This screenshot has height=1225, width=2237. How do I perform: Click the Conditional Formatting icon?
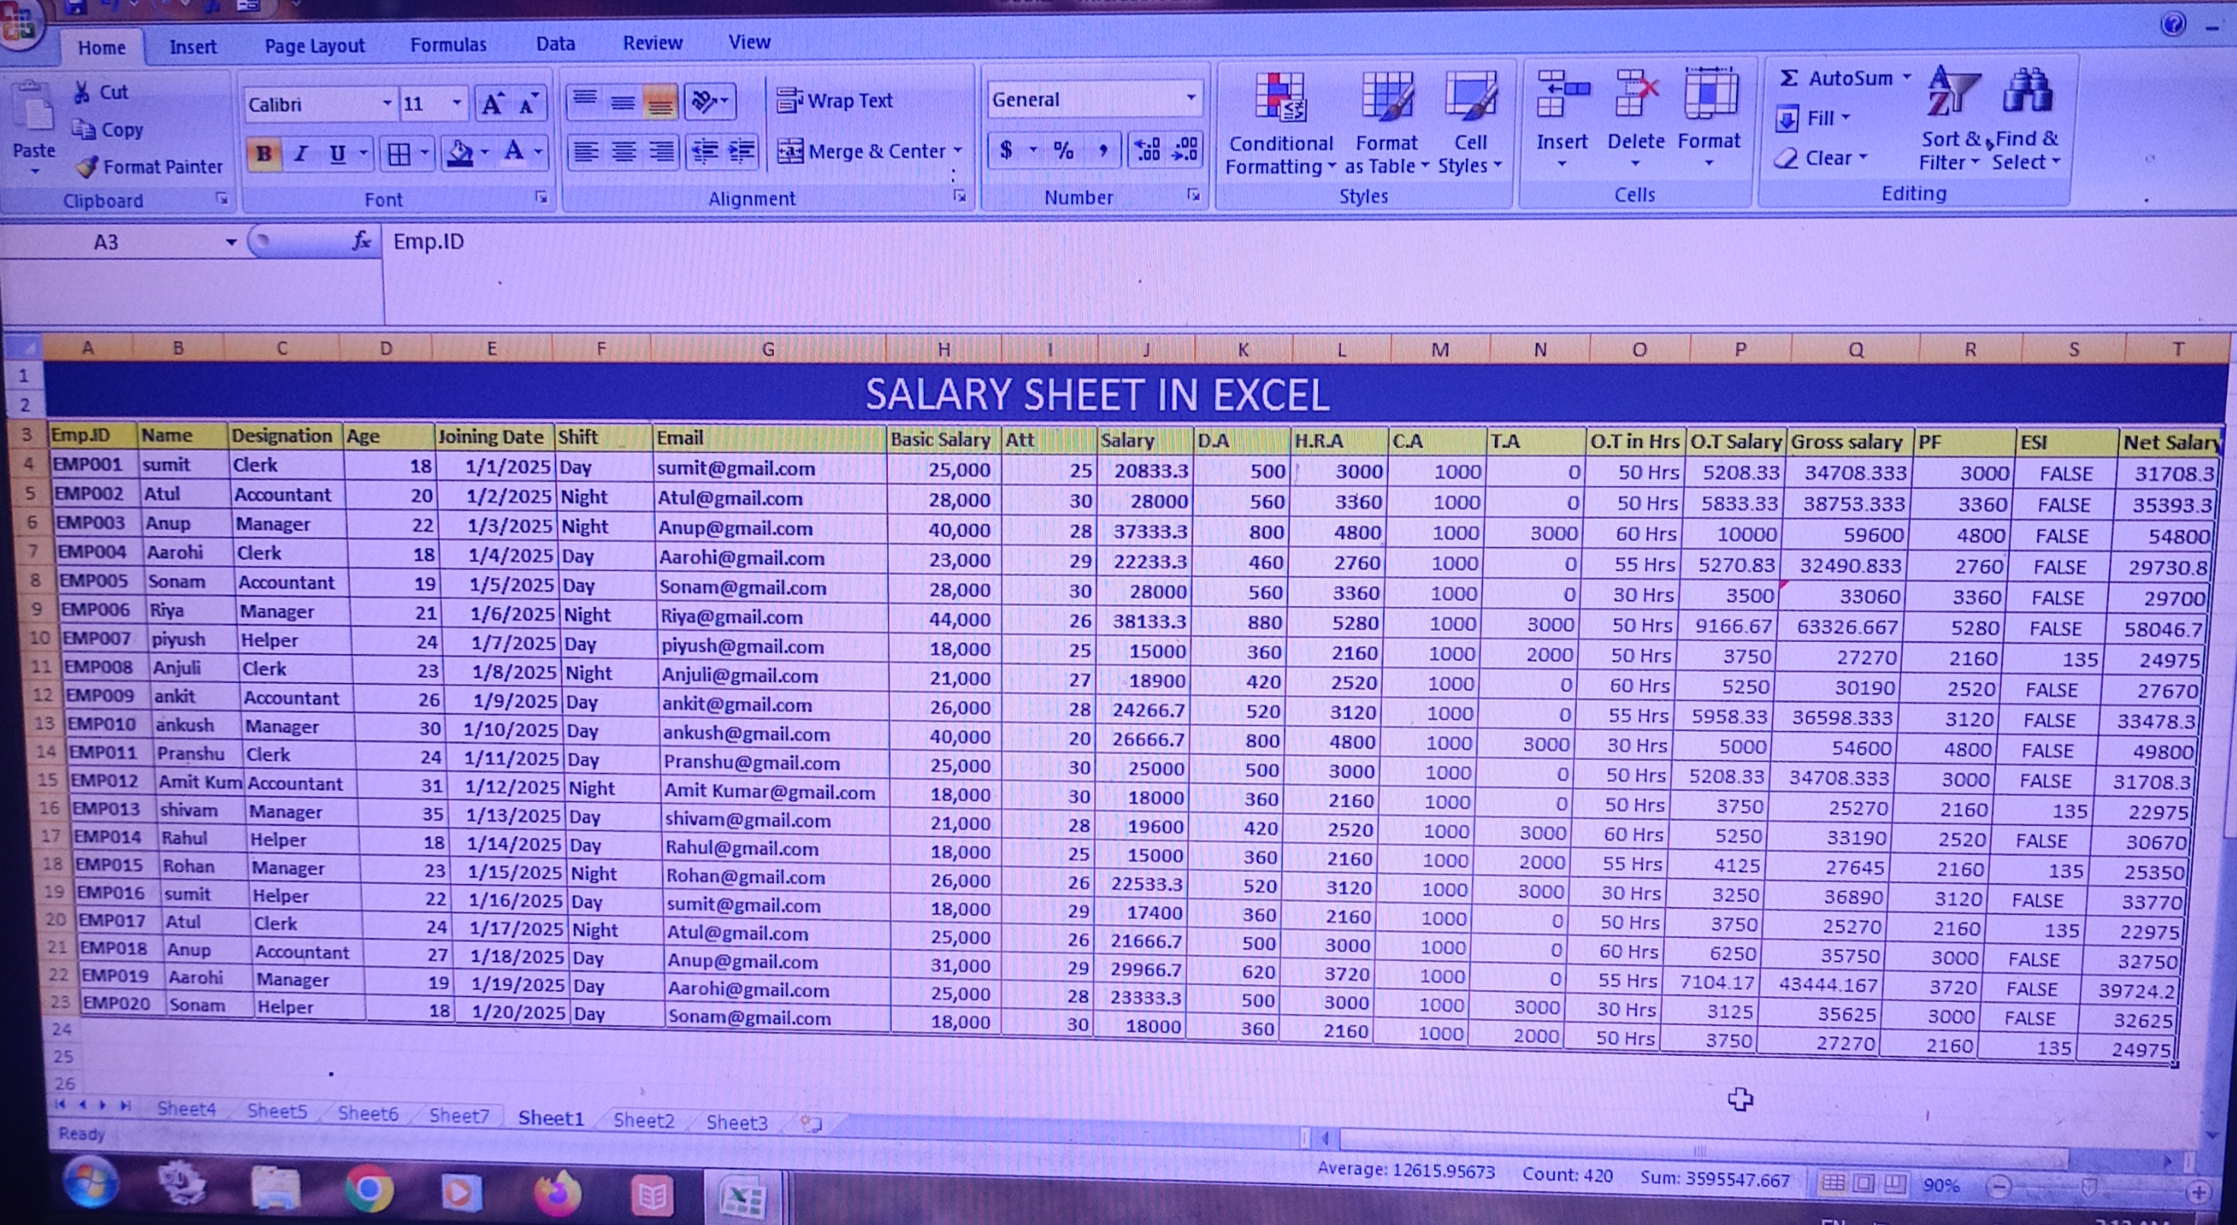pyautogui.click(x=1279, y=97)
